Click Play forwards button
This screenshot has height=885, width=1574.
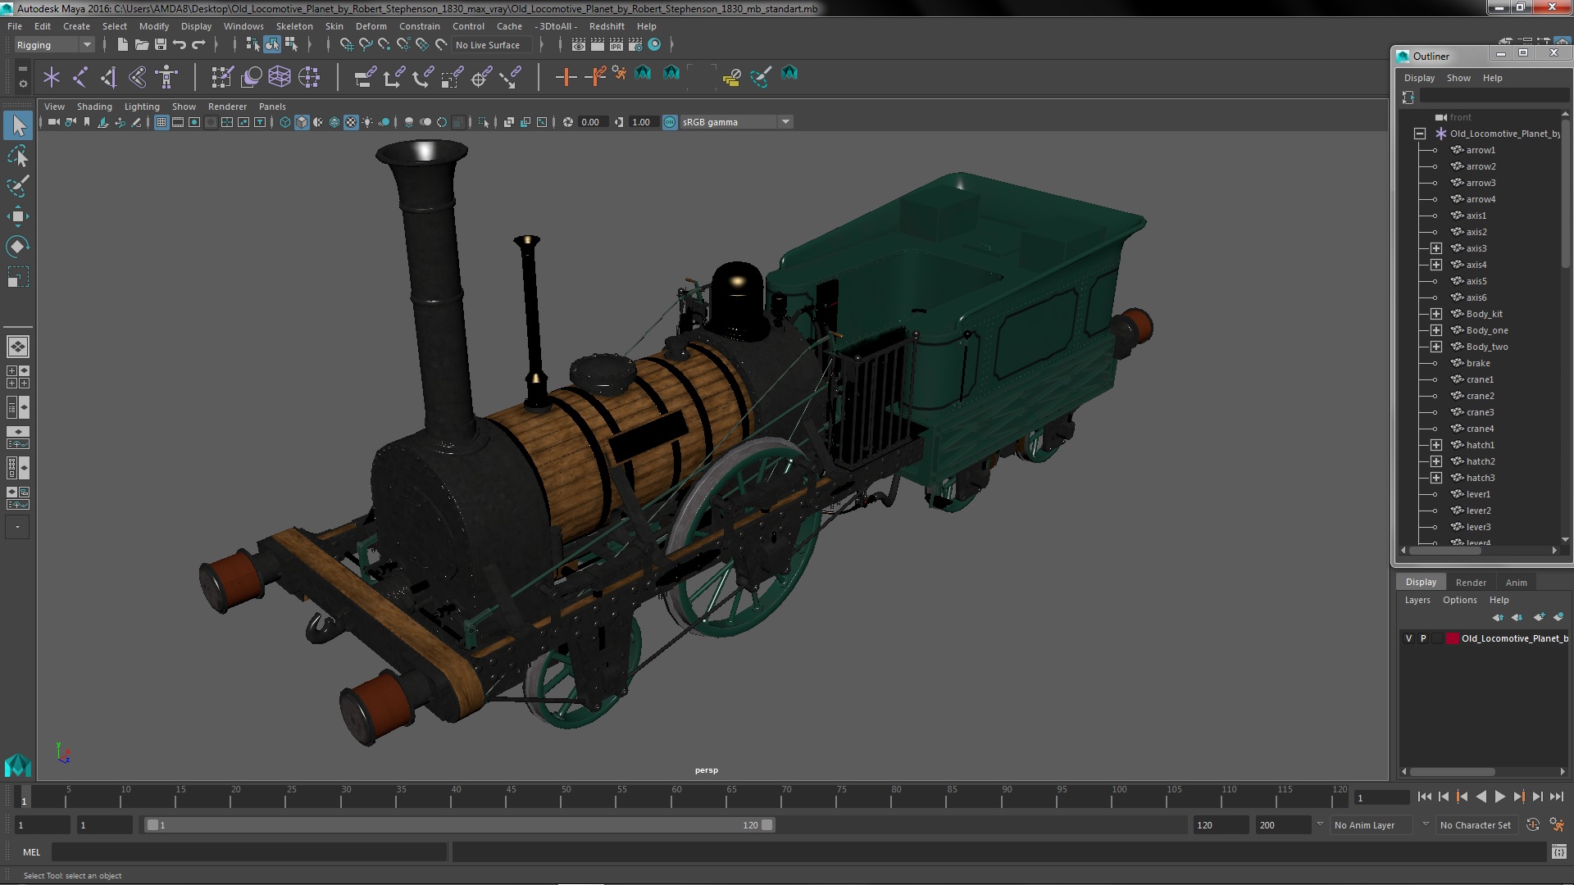tap(1500, 796)
